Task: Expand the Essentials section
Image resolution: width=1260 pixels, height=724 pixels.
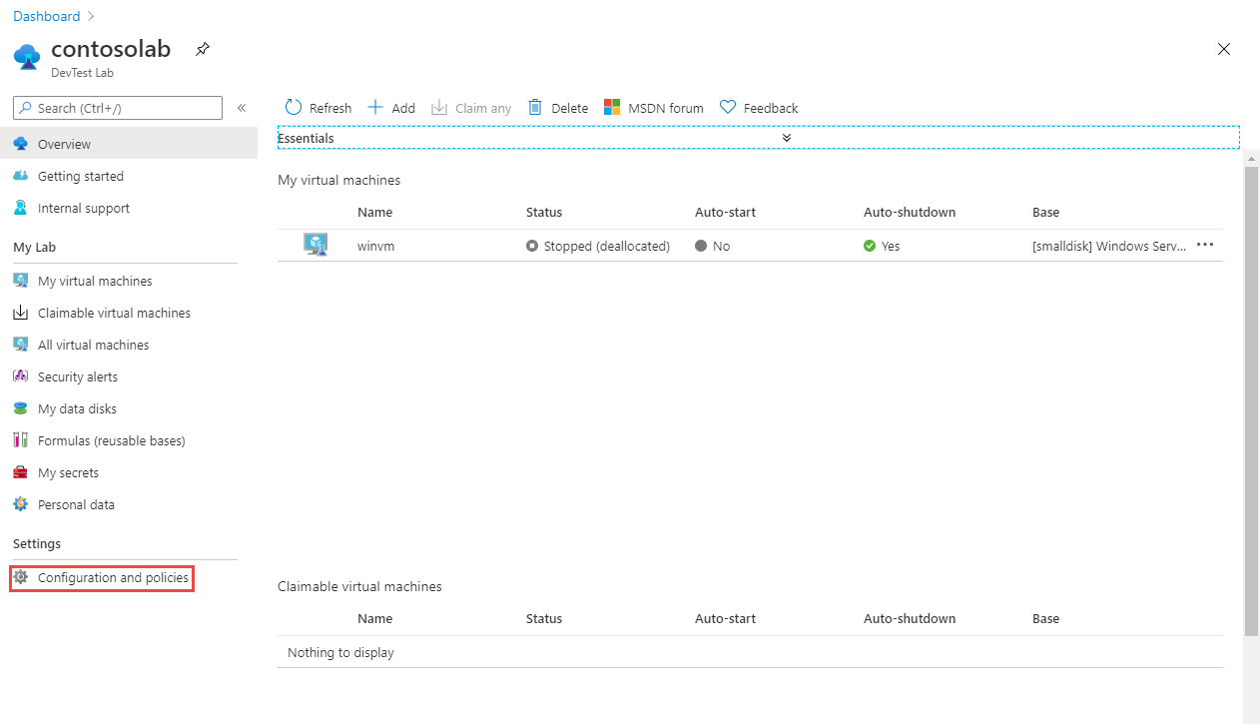Action: pos(786,137)
